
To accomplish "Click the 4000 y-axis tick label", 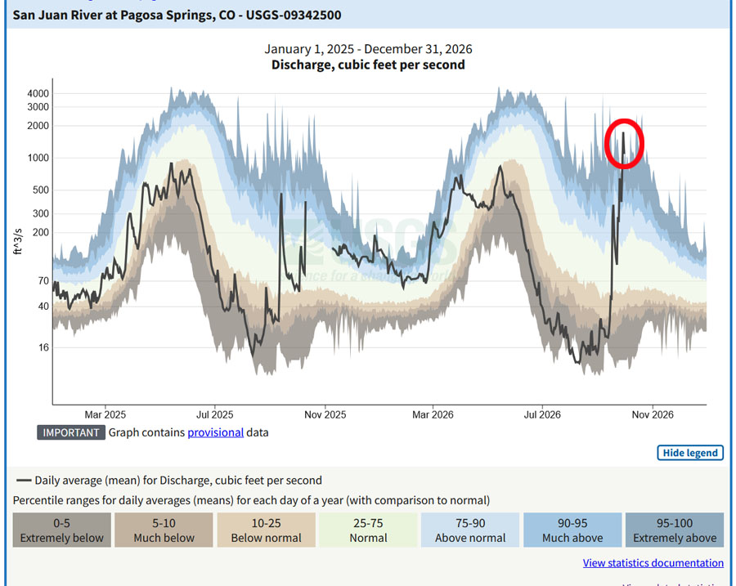I will (38, 94).
